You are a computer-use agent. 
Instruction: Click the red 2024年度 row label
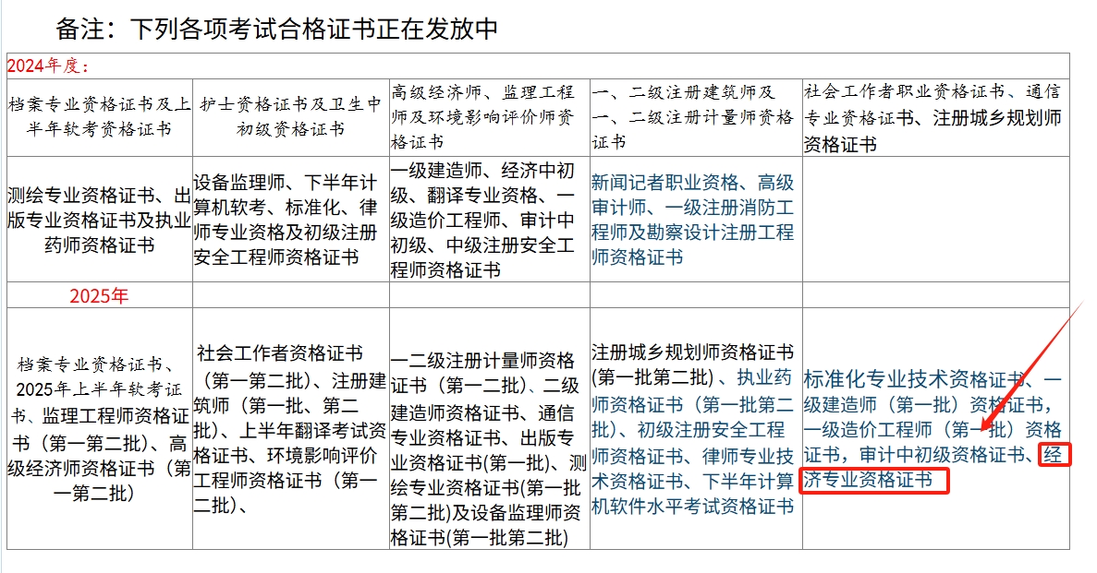(x=48, y=66)
